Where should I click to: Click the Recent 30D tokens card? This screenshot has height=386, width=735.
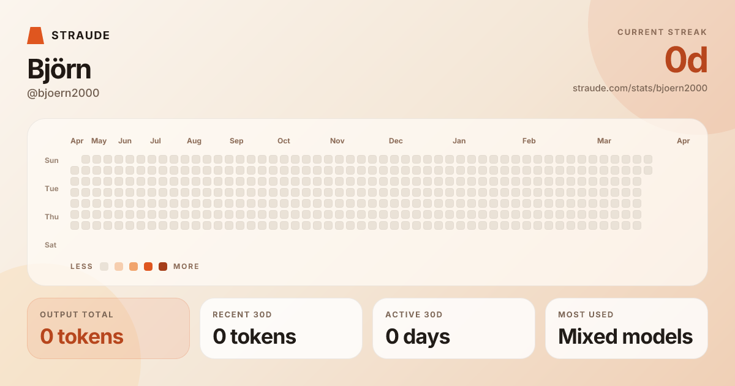click(281, 328)
